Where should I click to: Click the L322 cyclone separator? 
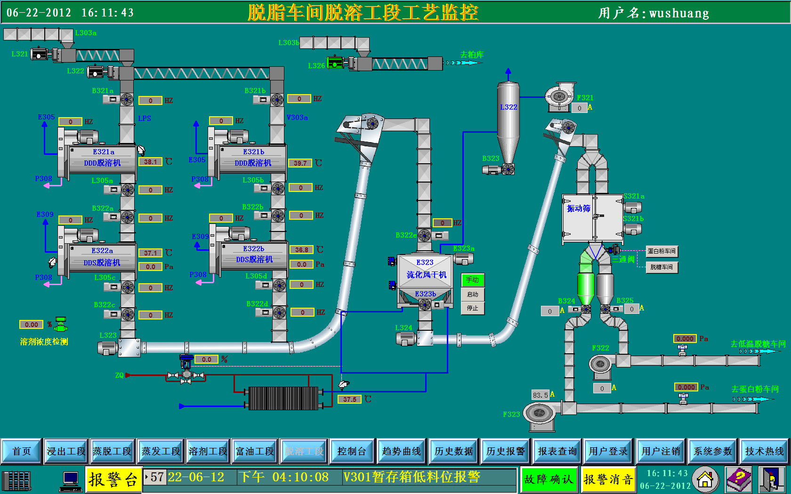tap(508, 122)
